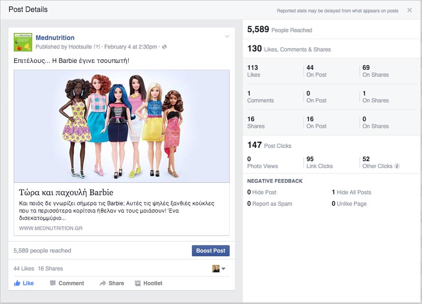Click the Other Clicks info icon
Viewport: 422px width, 304px height.
[x=397, y=166]
